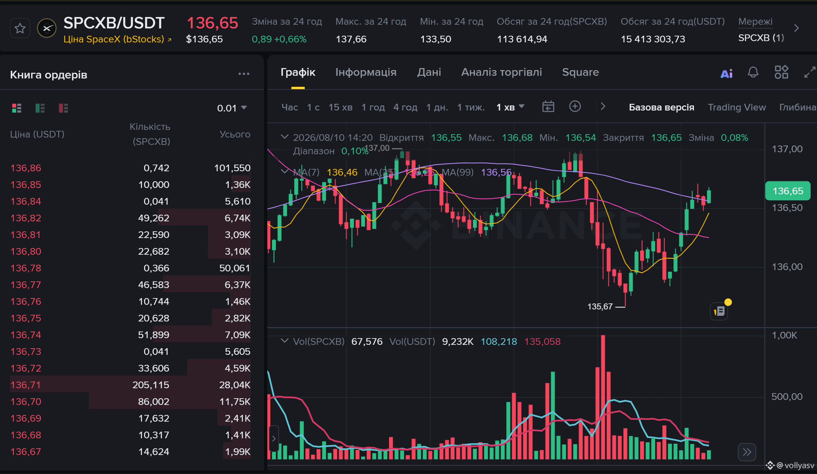Select ask price 136,67 in order book

(x=26, y=452)
